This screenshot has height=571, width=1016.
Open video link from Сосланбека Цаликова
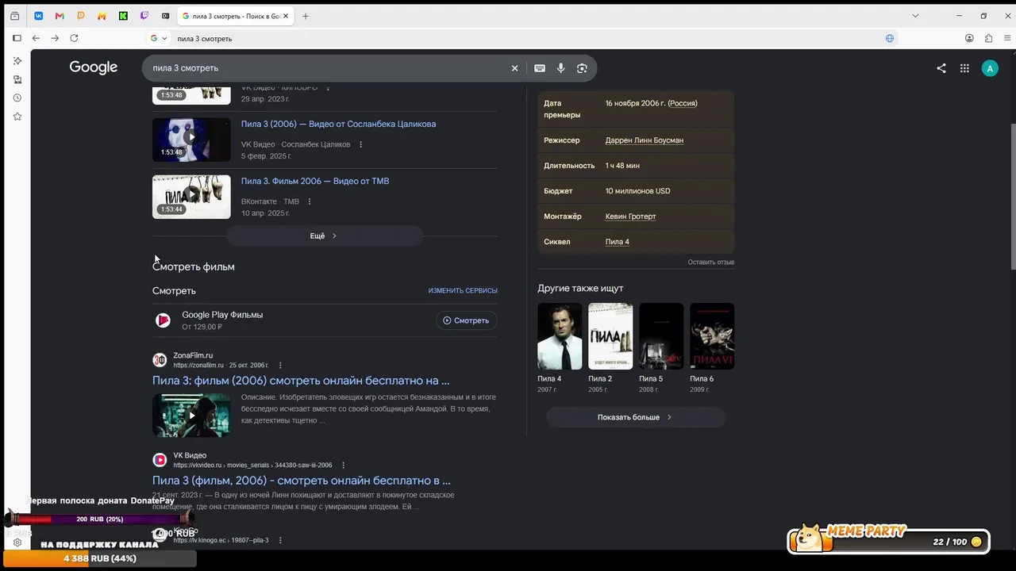[338, 124]
